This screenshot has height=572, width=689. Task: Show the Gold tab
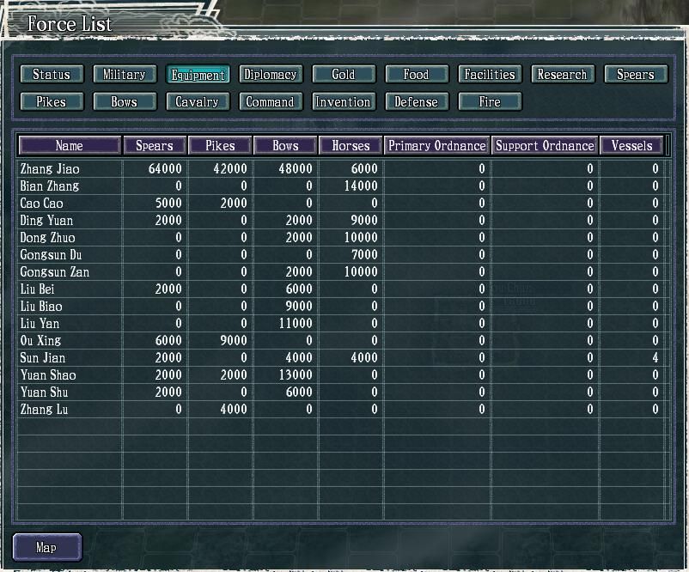[344, 75]
